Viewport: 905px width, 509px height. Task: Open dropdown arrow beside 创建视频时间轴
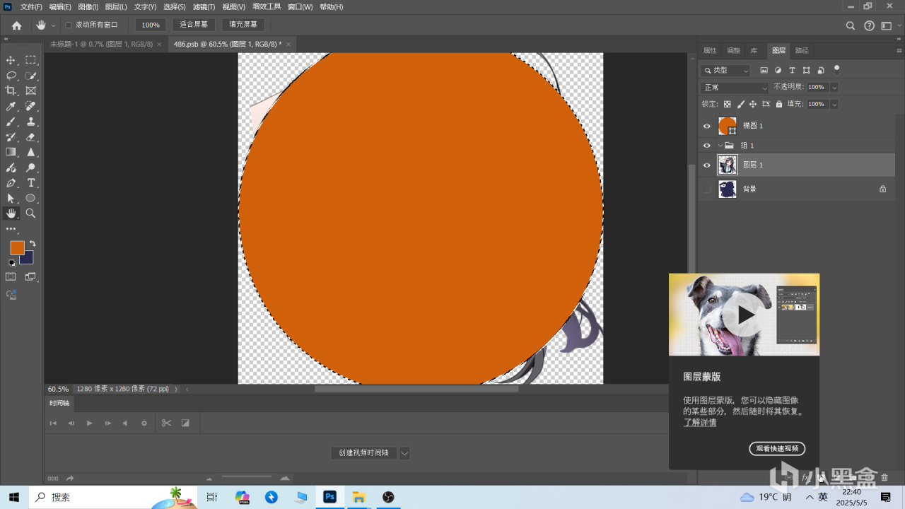pyautogui.click(x=404, y=453)
